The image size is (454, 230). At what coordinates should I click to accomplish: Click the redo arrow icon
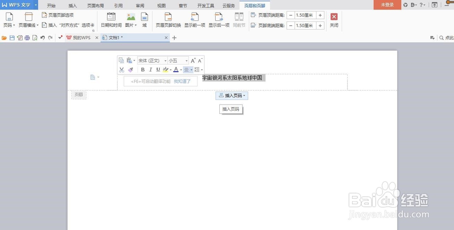[50, 38]
